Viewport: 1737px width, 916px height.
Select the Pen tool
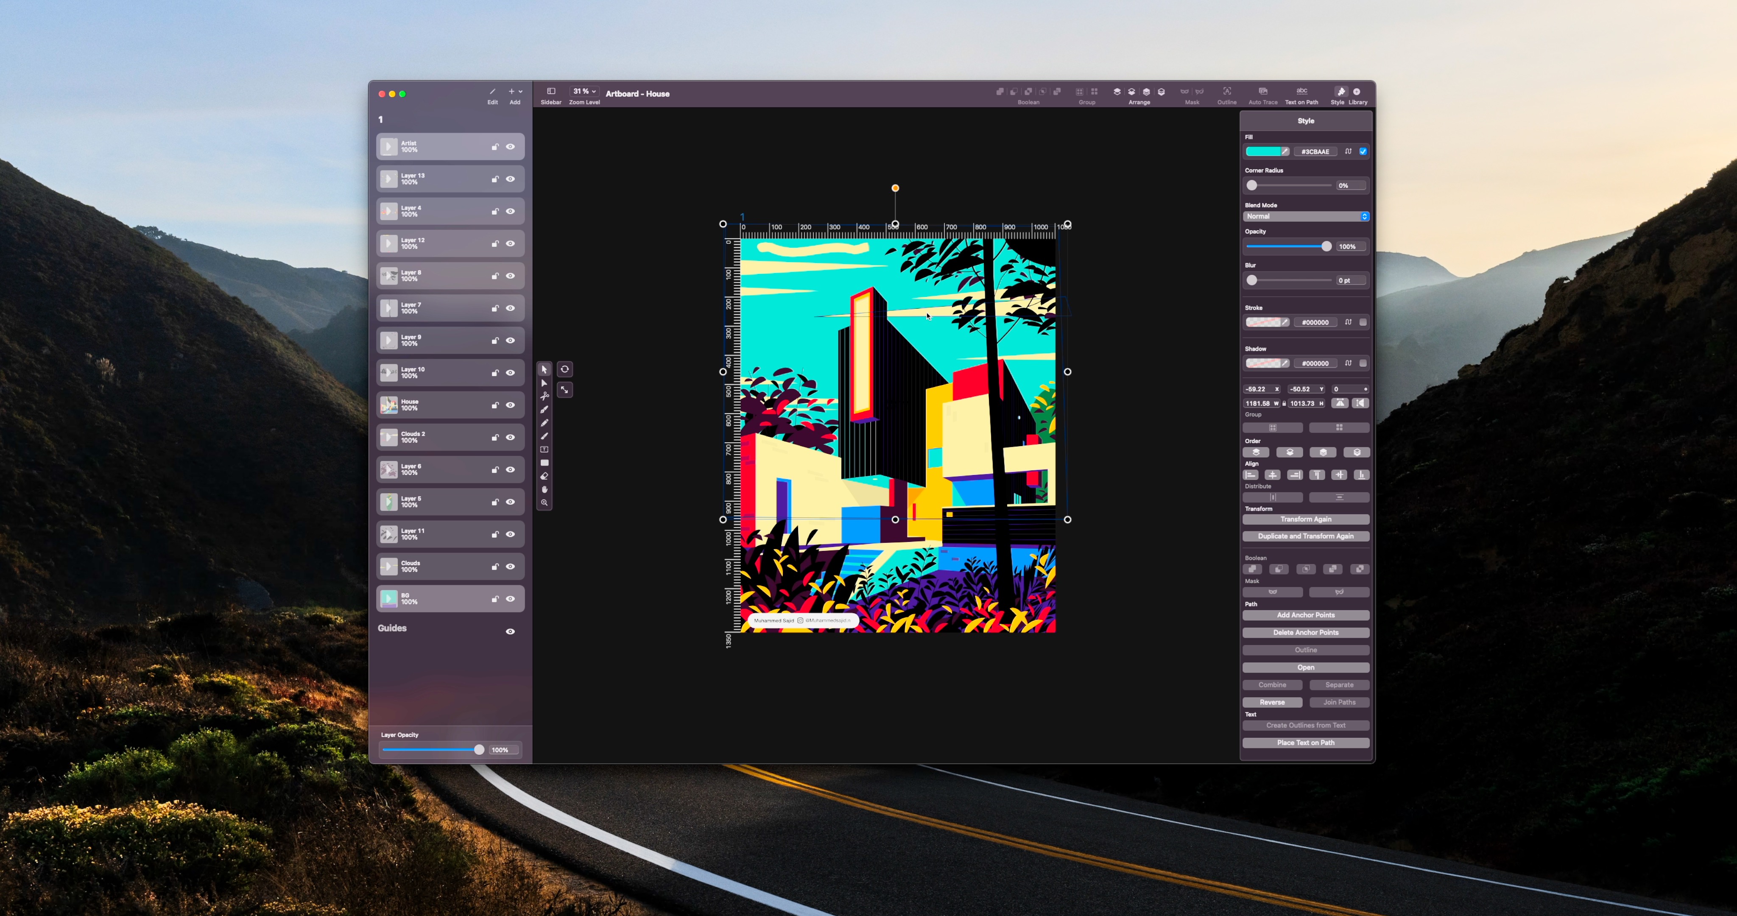coord(544,409)
